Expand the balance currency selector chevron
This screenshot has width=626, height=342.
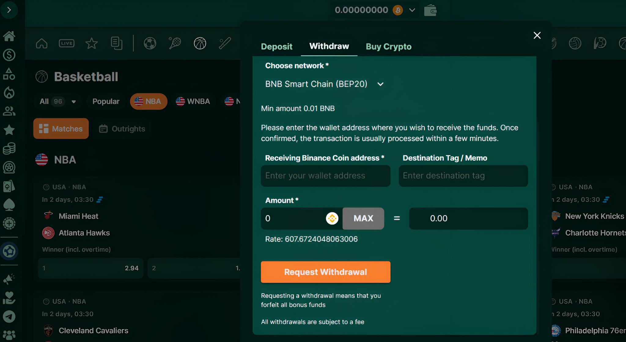click(412, 10)
